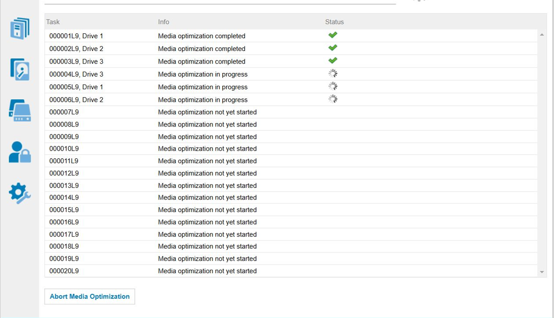Screen dimensions: 554x318
Task: Click the in-progress spinner for 000004L9
Action: pos(332,73)
